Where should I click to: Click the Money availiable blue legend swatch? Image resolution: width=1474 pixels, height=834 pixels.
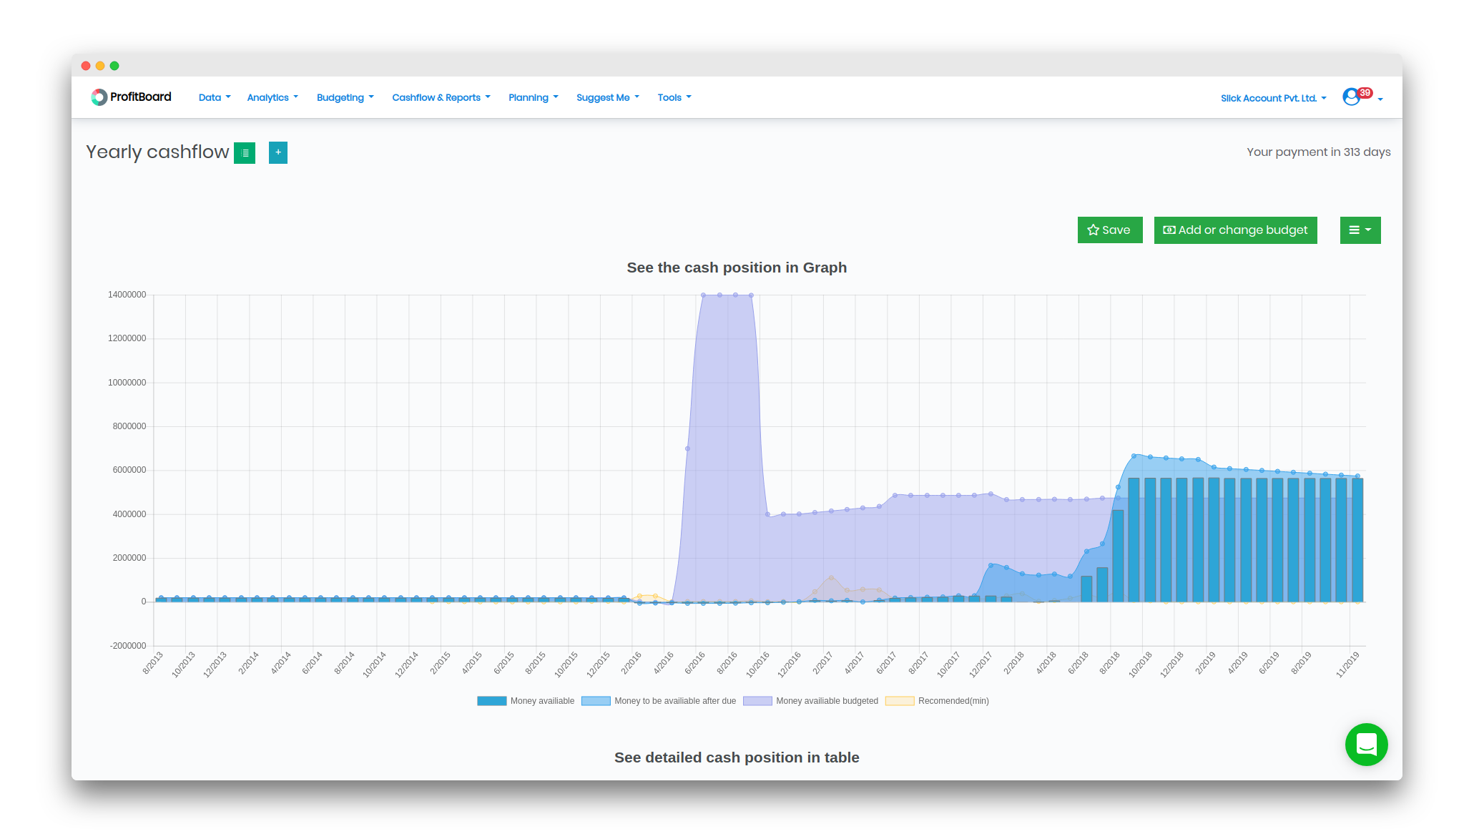coord(492,702)
